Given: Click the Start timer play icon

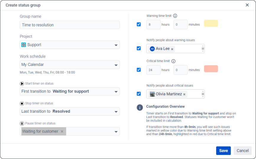Looking at the screenshot, I should tap(22, 83).
